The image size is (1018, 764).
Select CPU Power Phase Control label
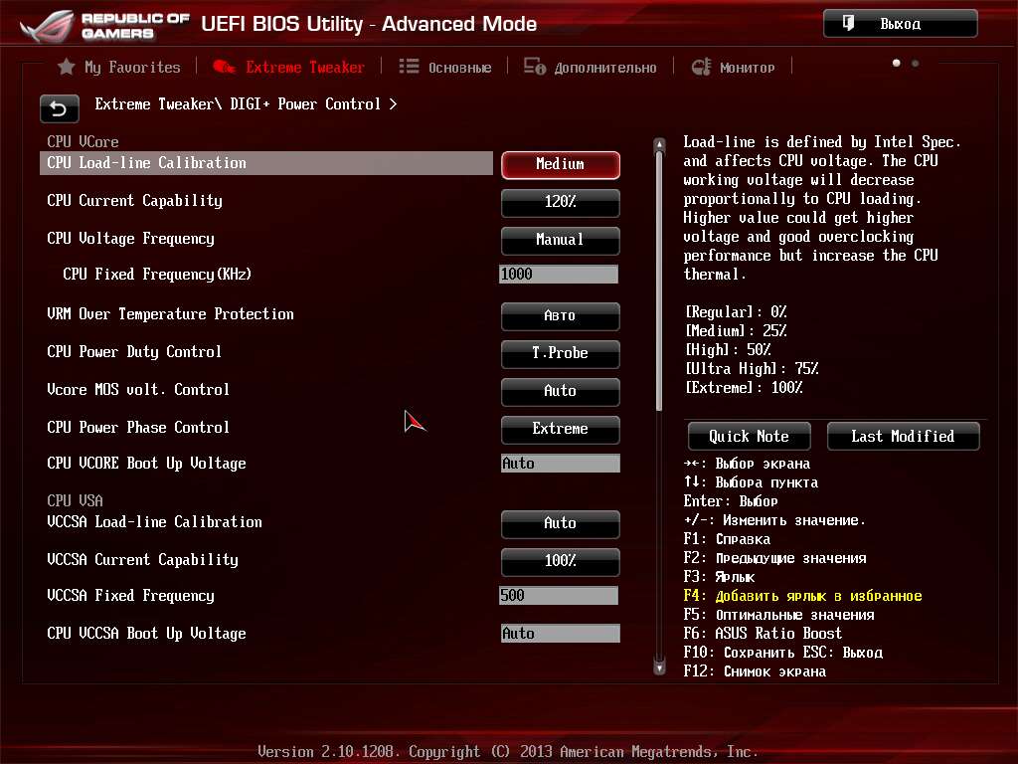(138, 428)
